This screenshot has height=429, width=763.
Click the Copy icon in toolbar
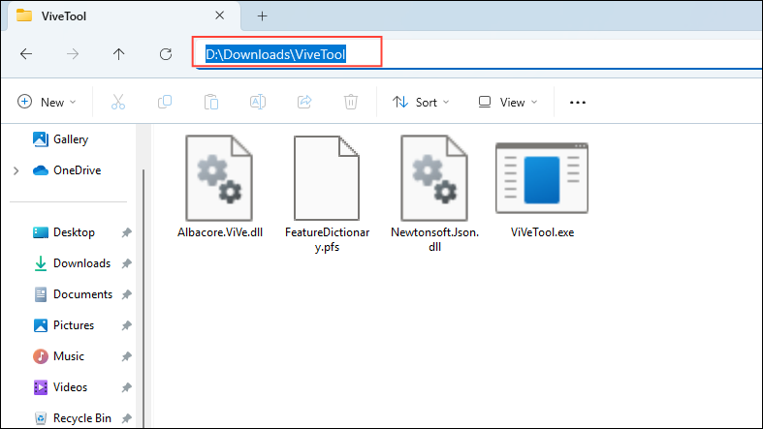tap(165, 102)
